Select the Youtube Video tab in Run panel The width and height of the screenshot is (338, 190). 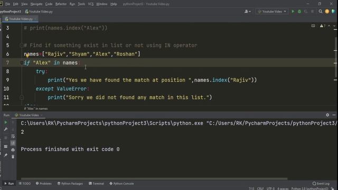tap(29, 115)
